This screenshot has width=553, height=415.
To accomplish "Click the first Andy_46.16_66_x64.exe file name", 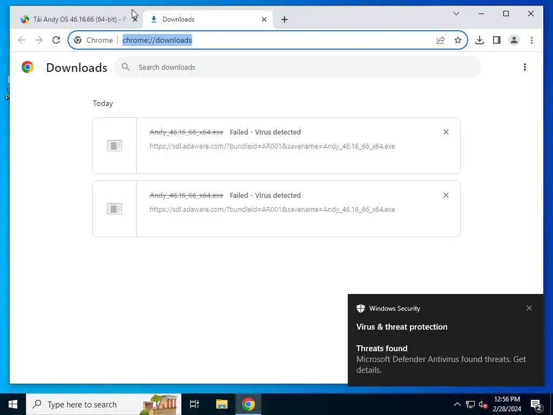I will click(x=186, y=132).
